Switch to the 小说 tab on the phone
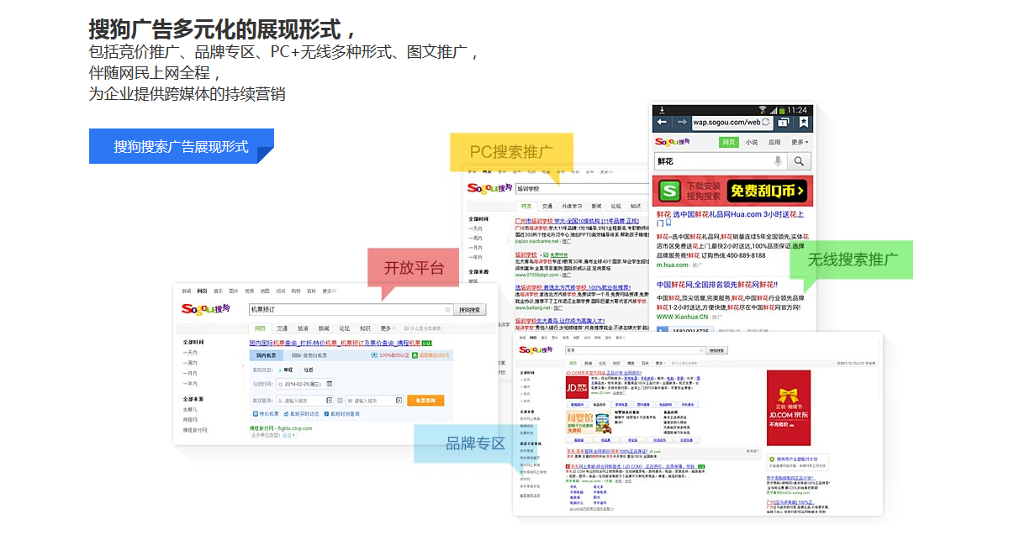The image size is (1009, 535). pyautogui.click(x=751, y=142)
